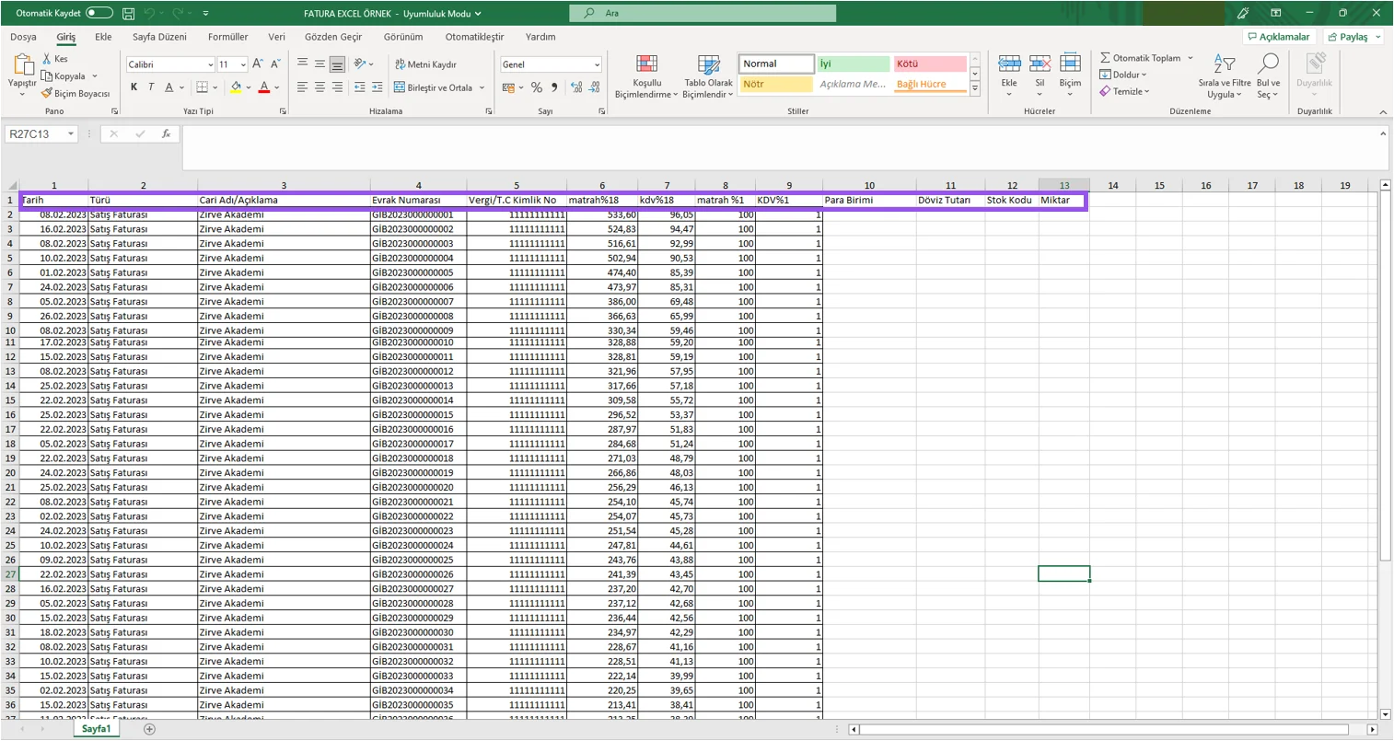Open the Genel number format dropdown
Viewport: 1394px width, 741px height.
pos(597,64)
